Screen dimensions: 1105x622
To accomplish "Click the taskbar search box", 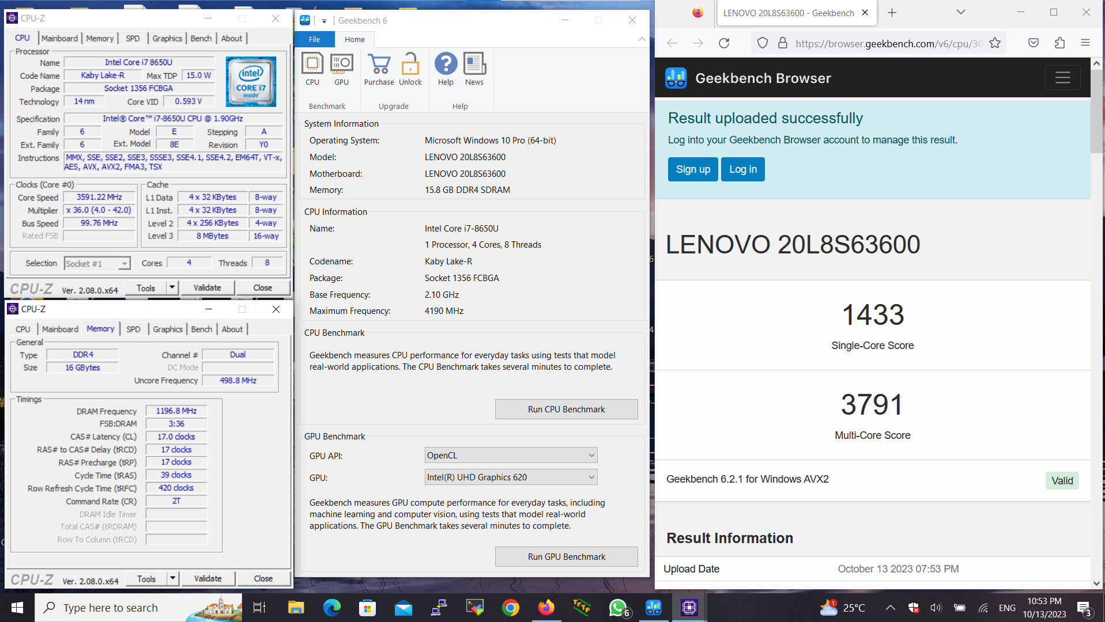I will [138, 608].
